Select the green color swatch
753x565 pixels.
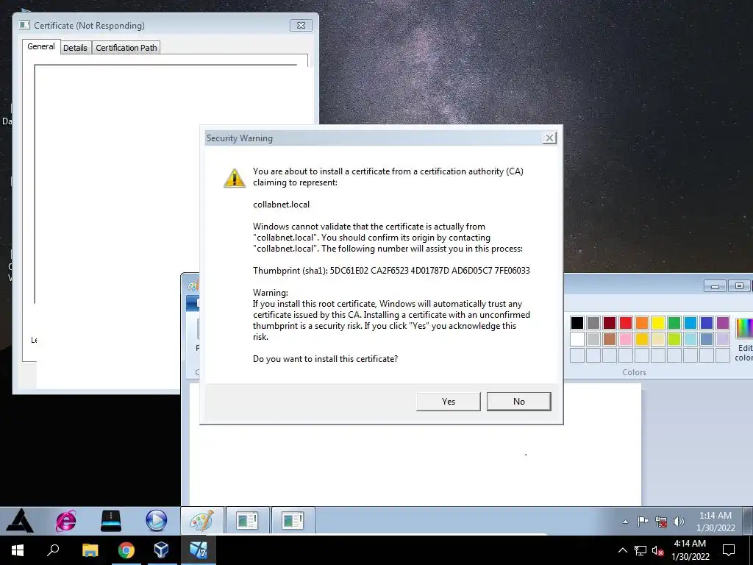[x=674, y=323]
